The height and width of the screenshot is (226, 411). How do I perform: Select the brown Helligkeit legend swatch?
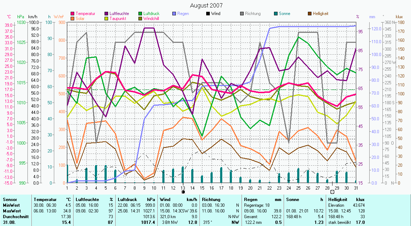pyautogui.click(x=310, y=14)
